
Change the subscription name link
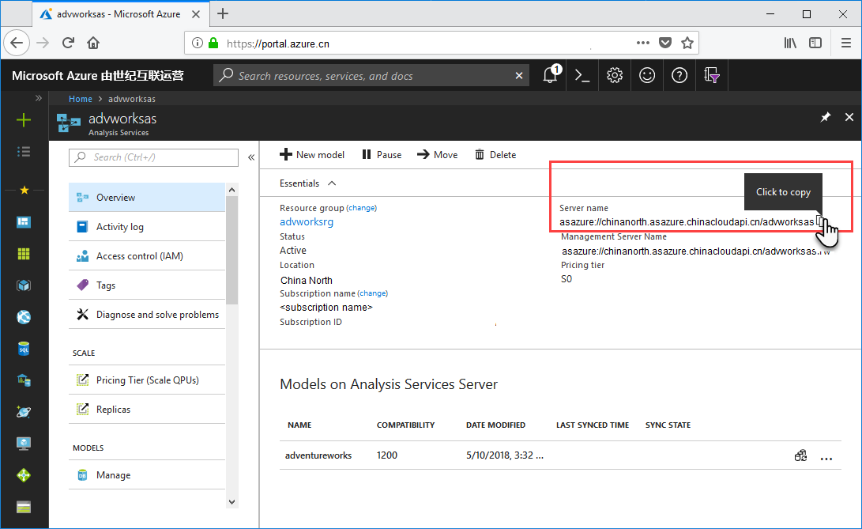tap(373, 293)
